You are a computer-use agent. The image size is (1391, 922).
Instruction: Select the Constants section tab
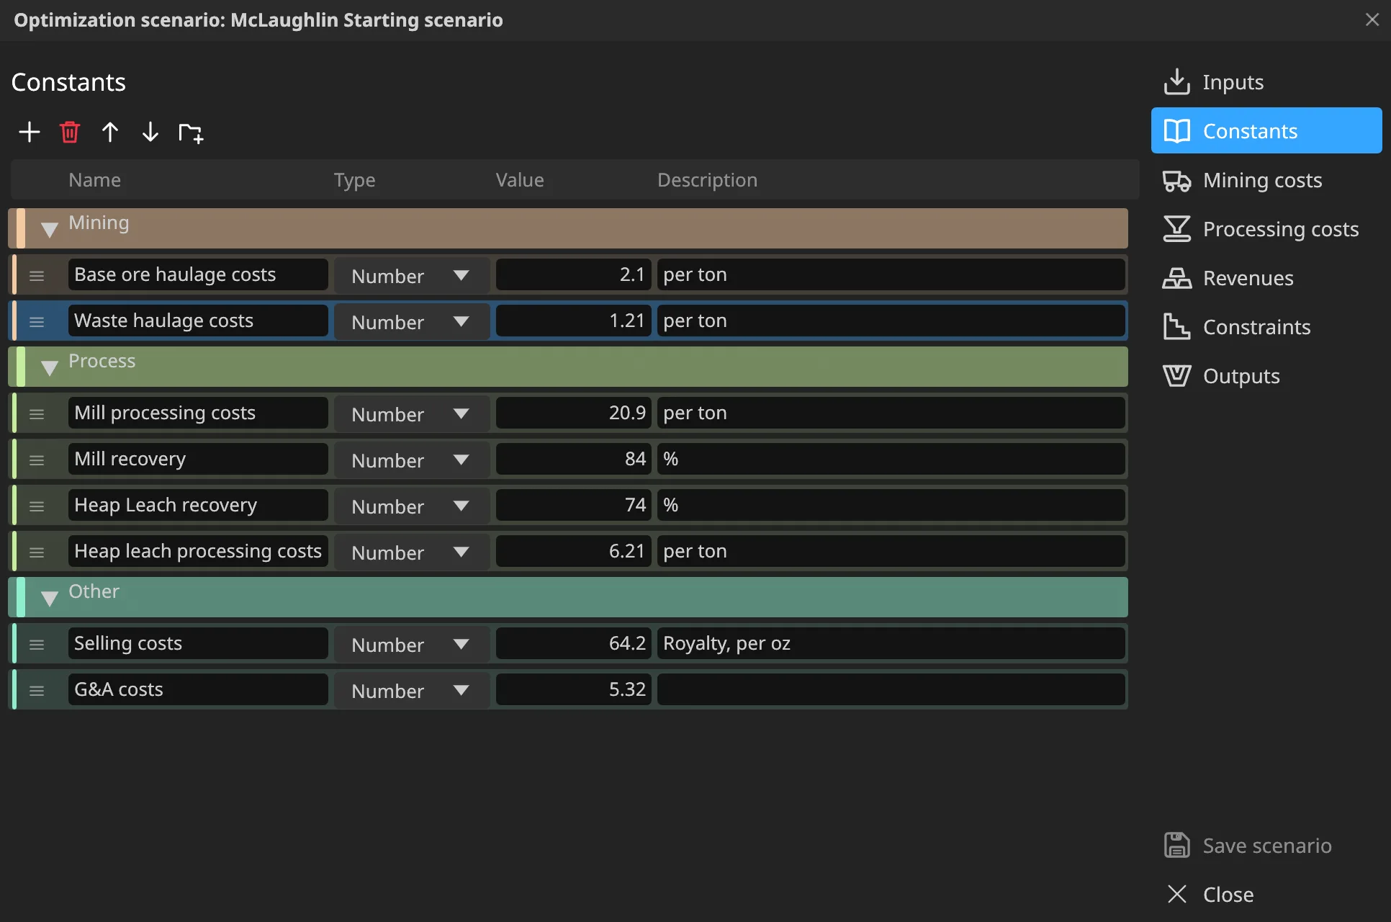tap(1266, 131)
